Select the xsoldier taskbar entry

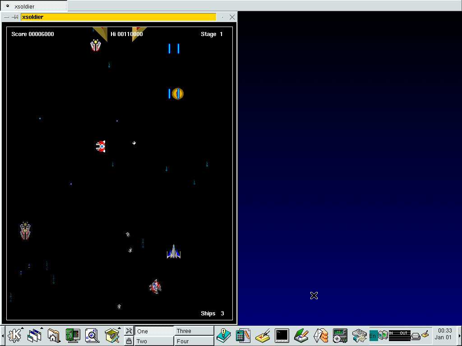click(x=34, y=6)
